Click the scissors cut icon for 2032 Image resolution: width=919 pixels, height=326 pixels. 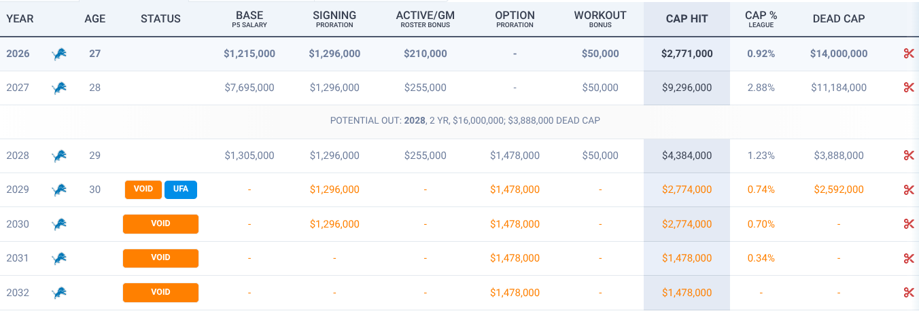pyautogui.click(x=909, y=293)
